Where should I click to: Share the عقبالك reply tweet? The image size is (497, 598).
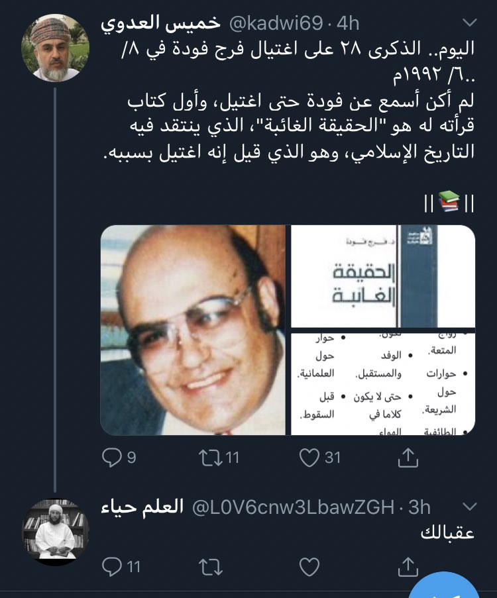tap(408, 566)
